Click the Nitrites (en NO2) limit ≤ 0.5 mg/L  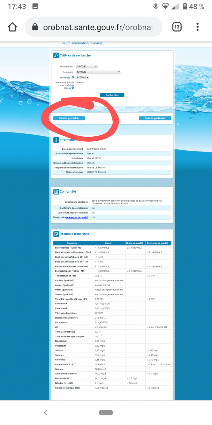coord(133,379)
